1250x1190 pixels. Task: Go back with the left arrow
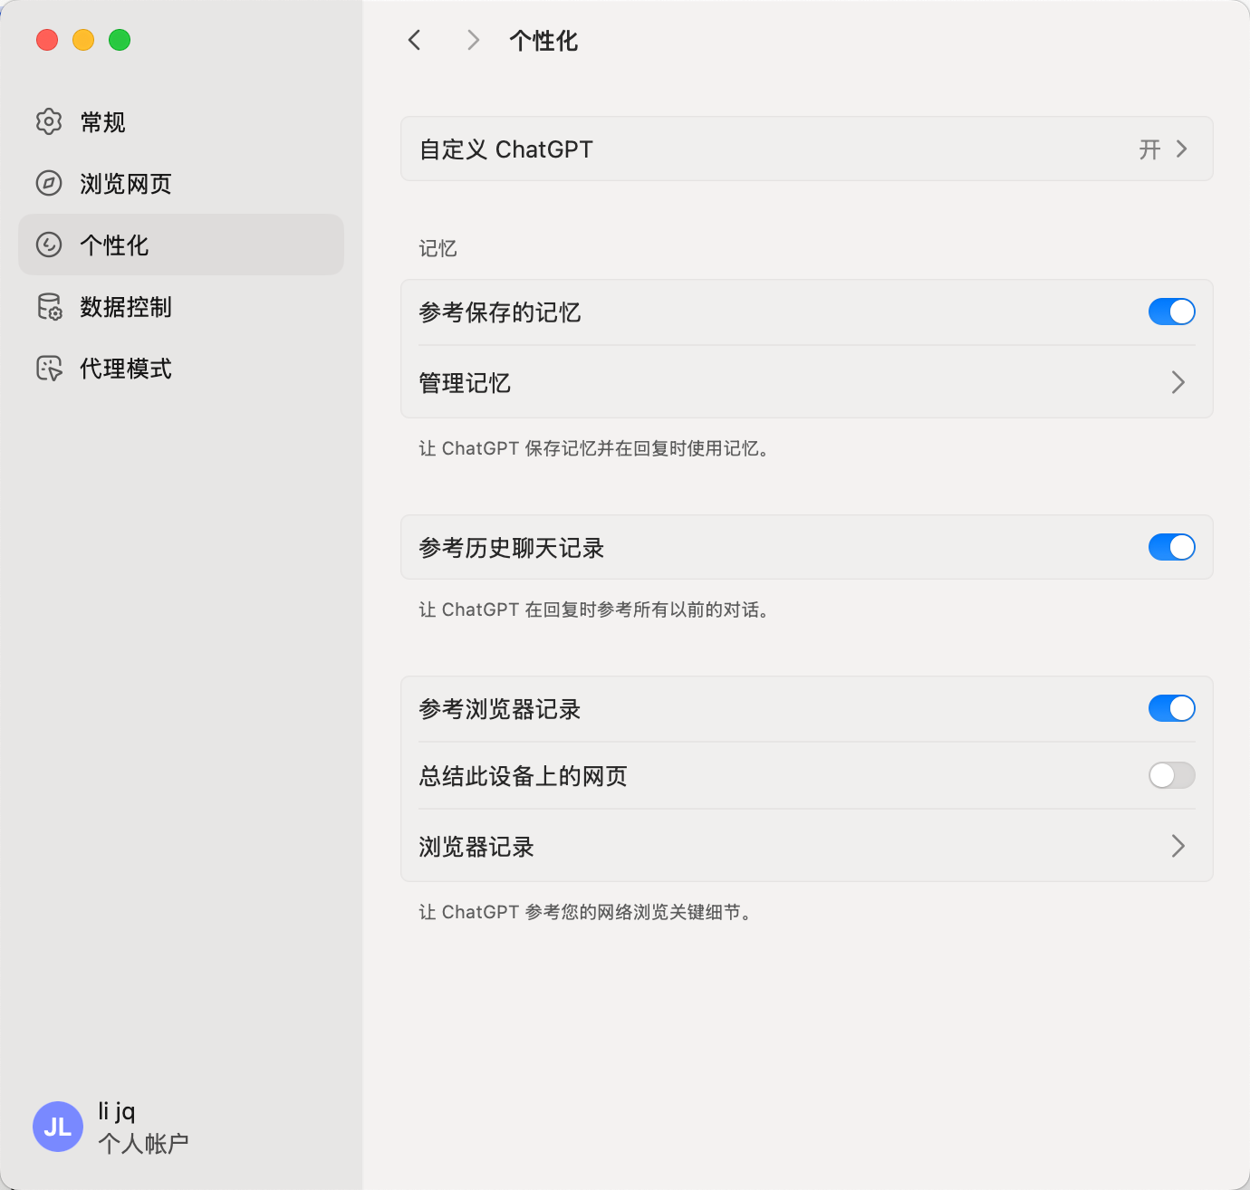click(415, 40)
